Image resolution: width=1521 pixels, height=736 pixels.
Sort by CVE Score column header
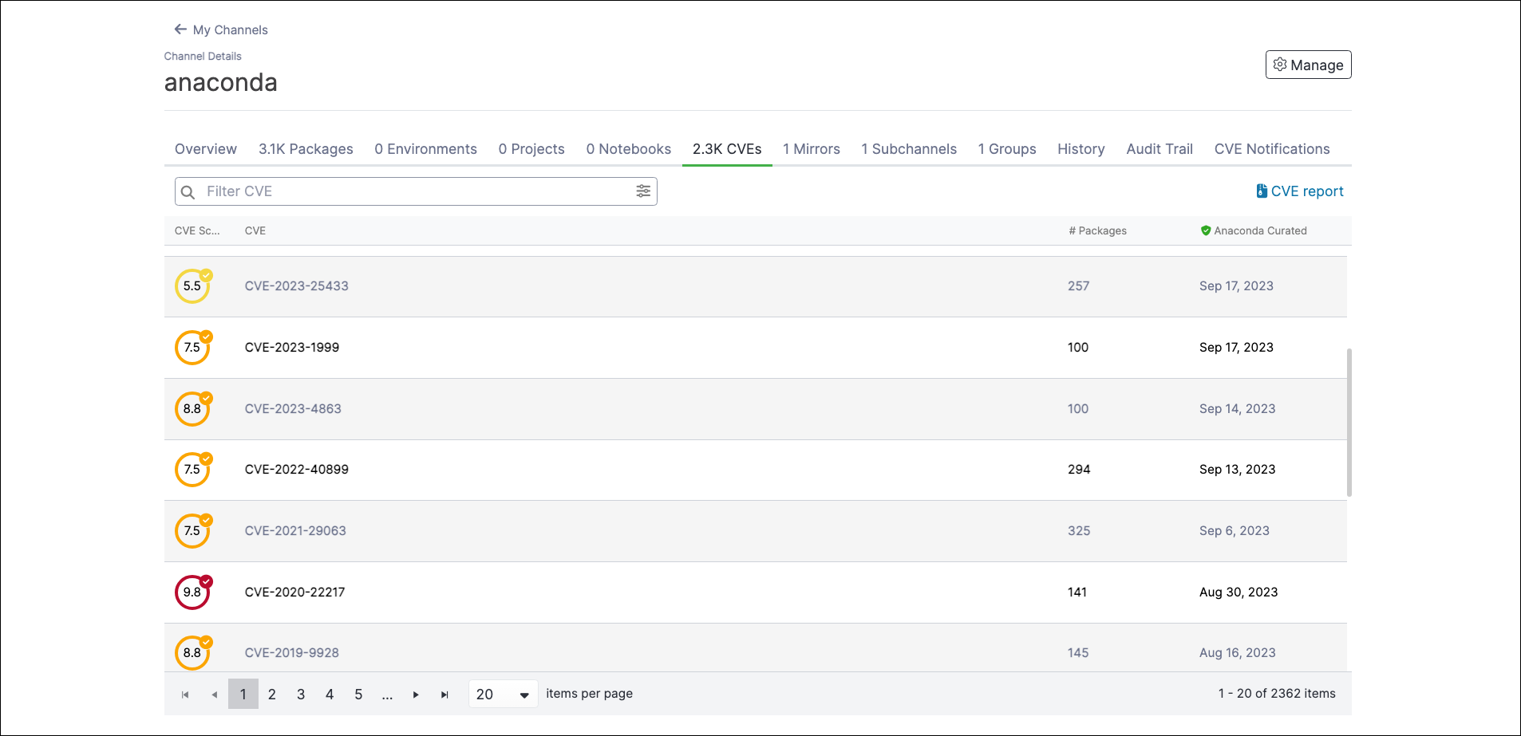click(x=197, y=230)
